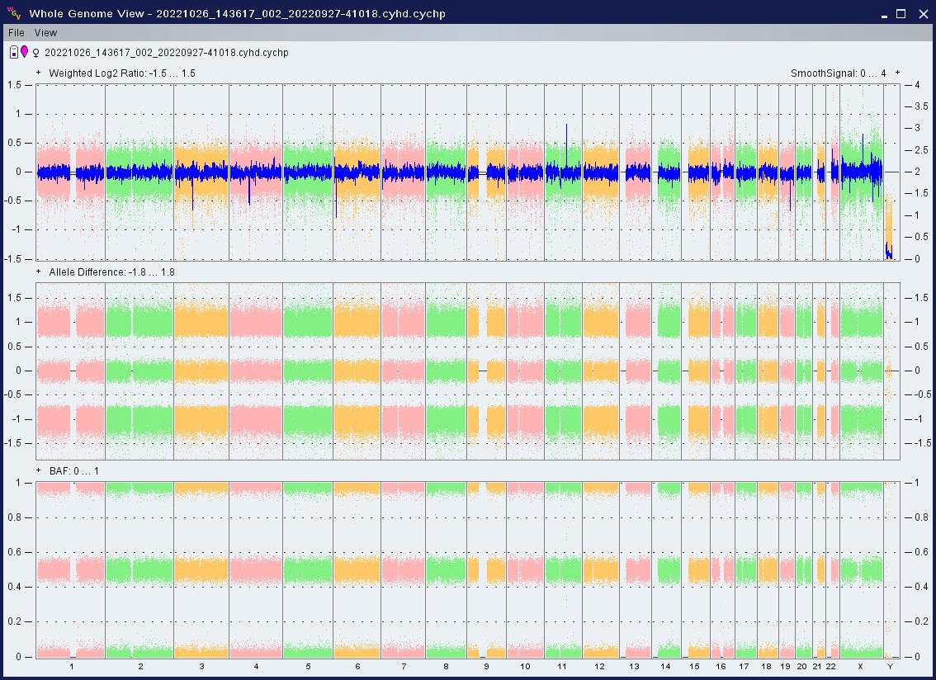Screen dimensions: 936x680
Task: Select chromosome X label on bottom axis
Action: [860, 666]
